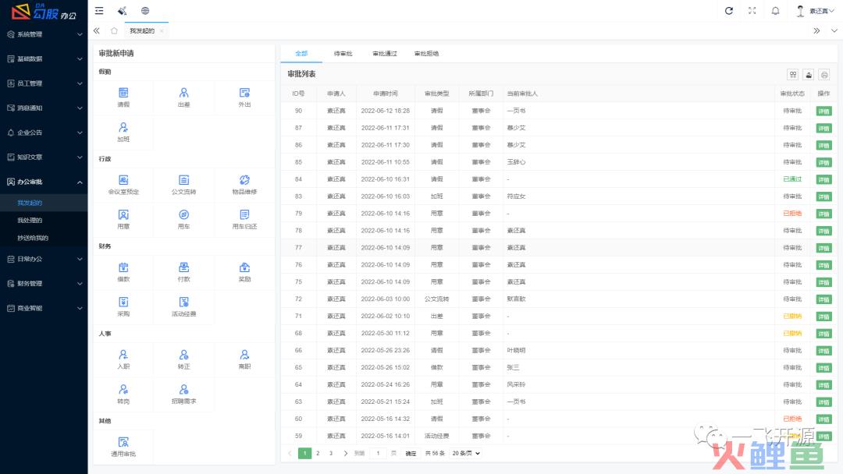Open the 转正 regularization application
843x474 pixels.
pyautogui.click(x=184, y=359)
